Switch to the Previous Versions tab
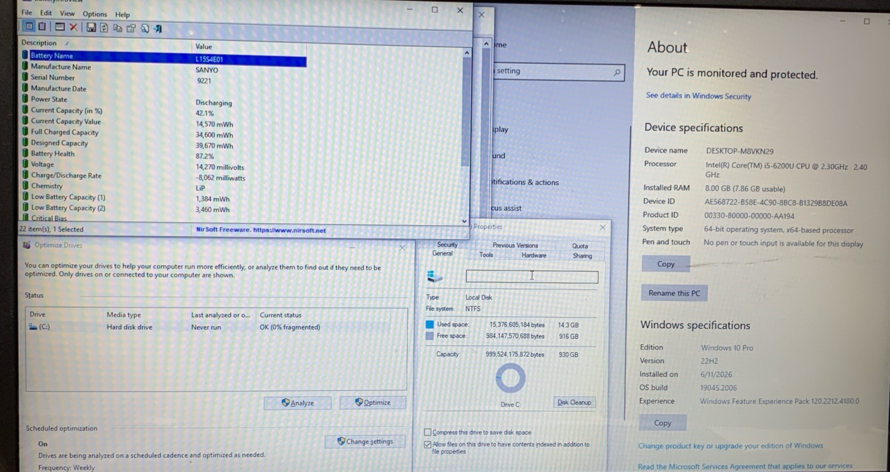The image size is (890, 472). [515, 245]
